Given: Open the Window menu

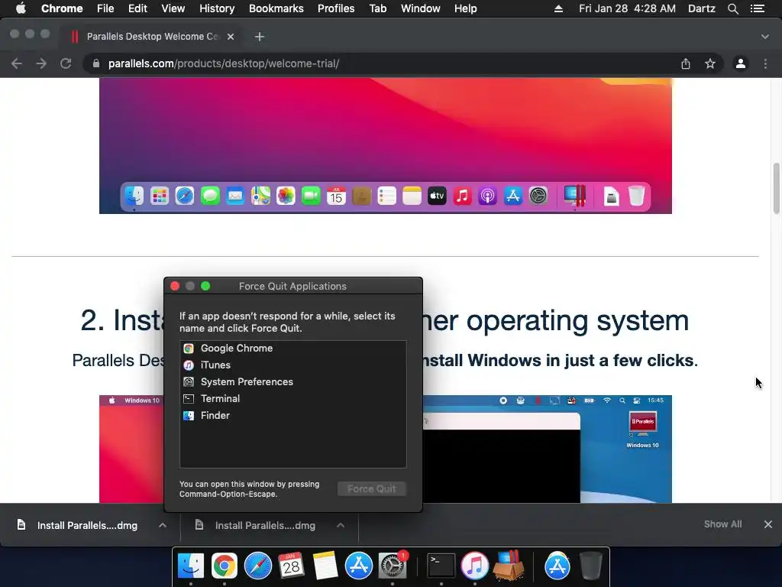Looking at the screenshot, I should click(x=421, y=8).
